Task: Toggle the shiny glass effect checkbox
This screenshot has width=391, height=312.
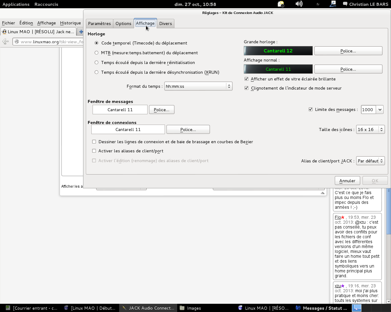Action: 247,79
